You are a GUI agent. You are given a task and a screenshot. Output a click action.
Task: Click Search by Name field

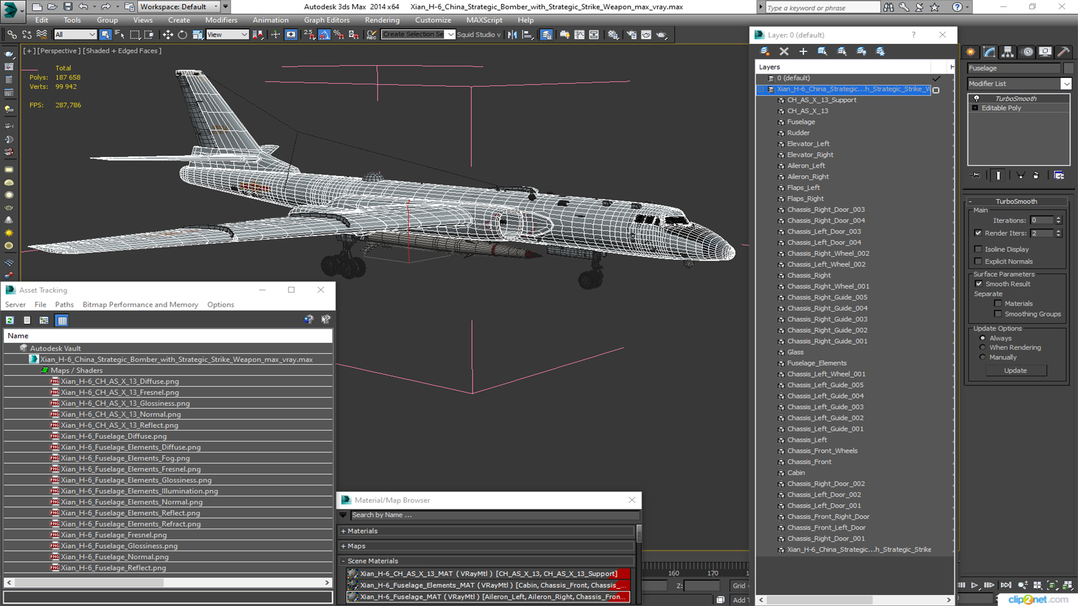pos(495,515)
